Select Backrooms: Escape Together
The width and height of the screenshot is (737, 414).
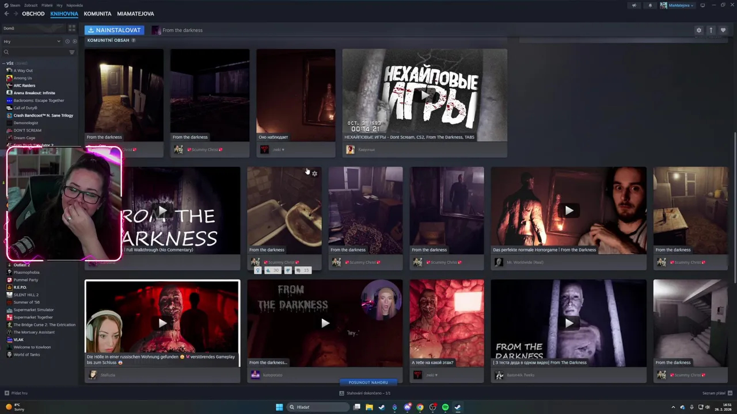point(39,101)
